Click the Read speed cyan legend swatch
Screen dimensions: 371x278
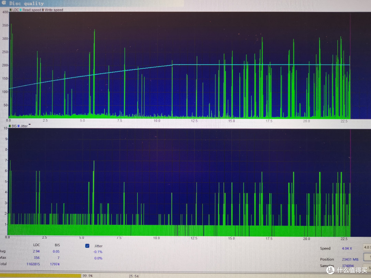[x=21, y=10]
